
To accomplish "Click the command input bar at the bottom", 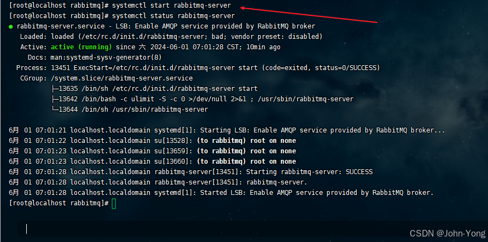I will tap(252, 229).
